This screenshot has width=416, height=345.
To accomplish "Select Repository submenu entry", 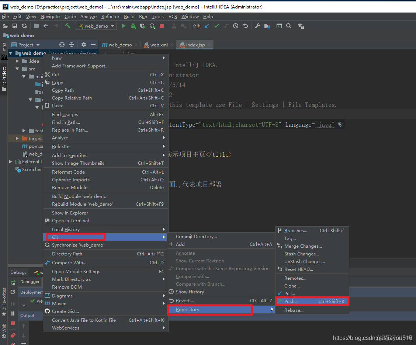I will tap(221, 310).
